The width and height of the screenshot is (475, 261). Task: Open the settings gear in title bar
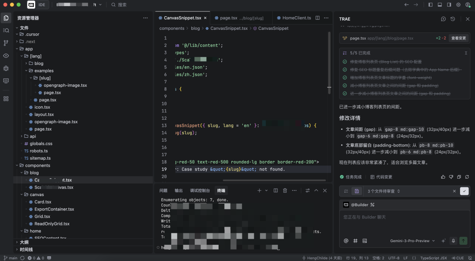click(458, 5)
